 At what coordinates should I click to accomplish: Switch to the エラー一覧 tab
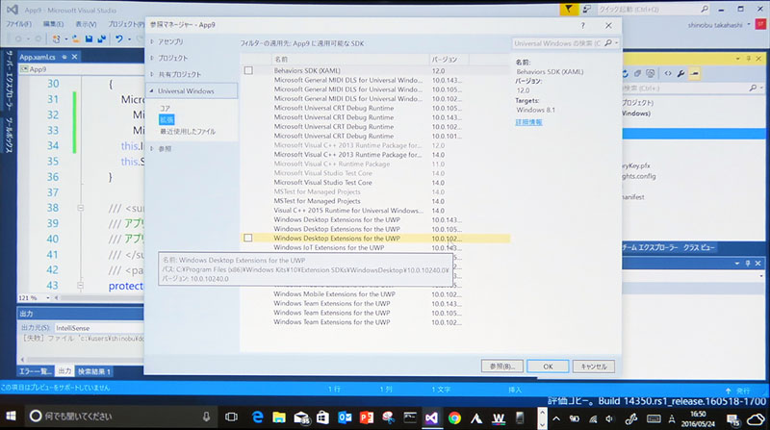(35, 371)
